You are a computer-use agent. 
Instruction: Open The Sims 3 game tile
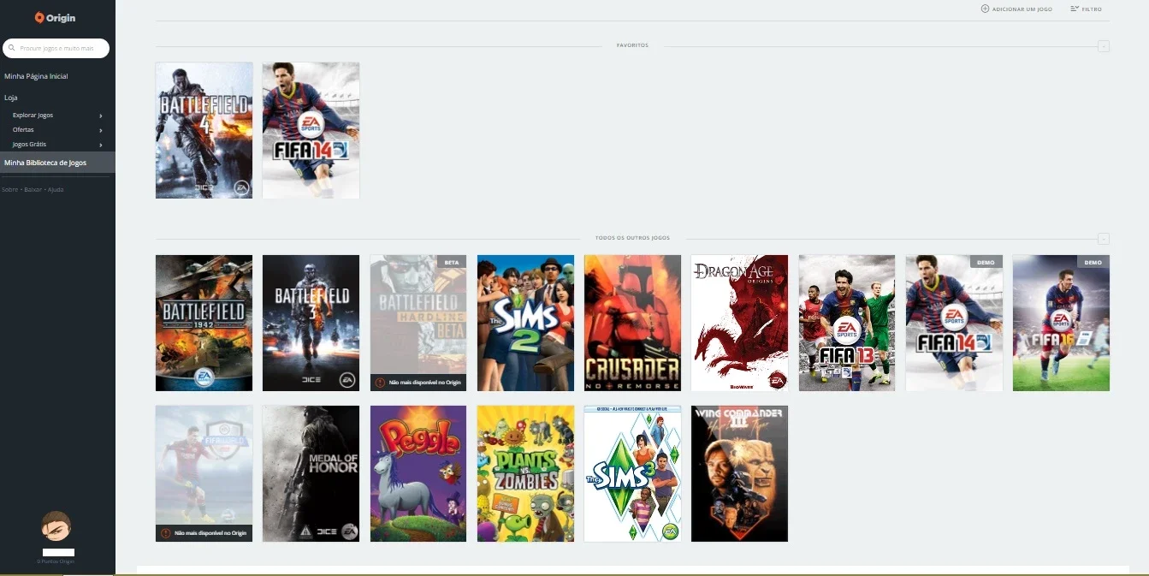tap(632, 473)
